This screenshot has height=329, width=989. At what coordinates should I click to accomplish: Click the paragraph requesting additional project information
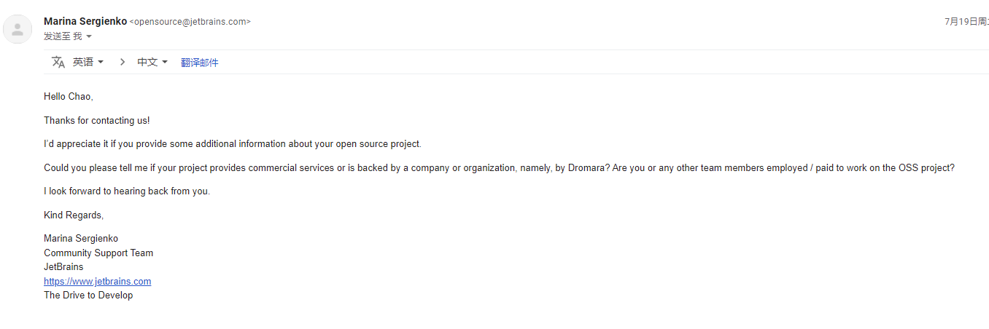233,144
